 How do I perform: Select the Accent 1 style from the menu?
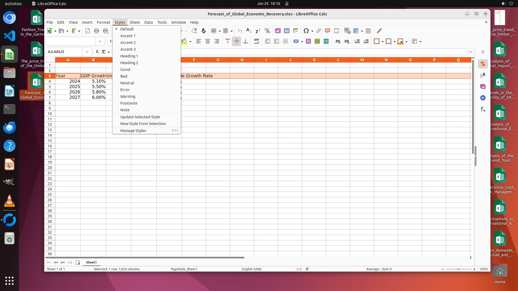click(128, 36)
